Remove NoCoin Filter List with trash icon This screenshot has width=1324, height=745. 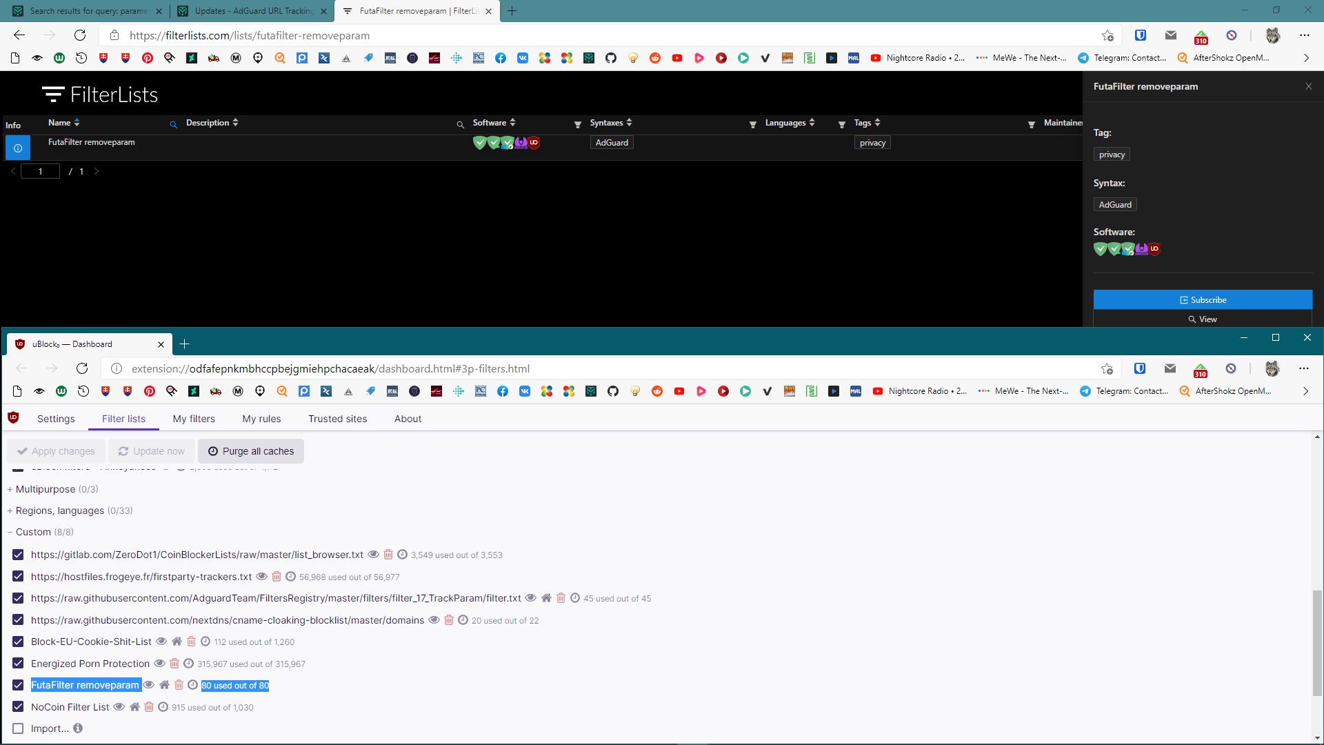(x=149, y=707)
